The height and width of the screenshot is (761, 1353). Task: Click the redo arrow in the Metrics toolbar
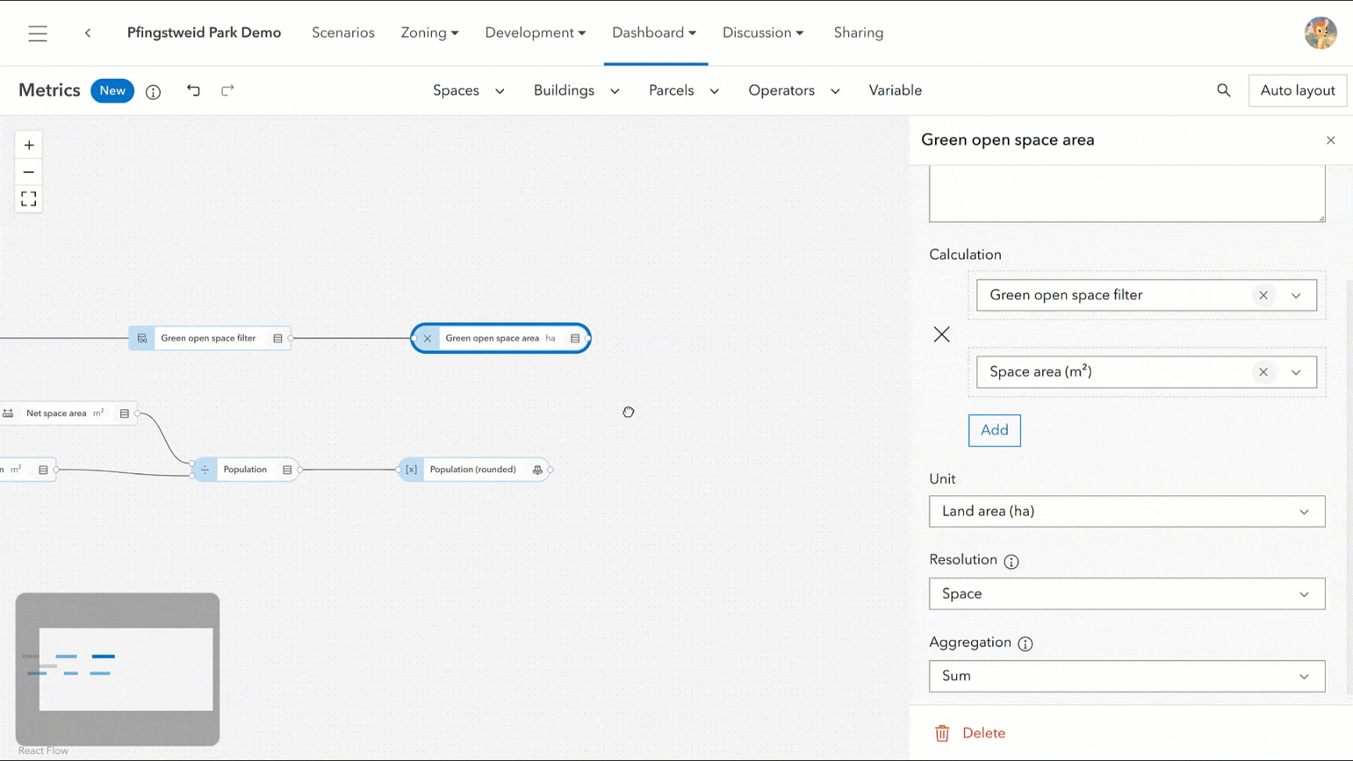click(x=227, y=91)
